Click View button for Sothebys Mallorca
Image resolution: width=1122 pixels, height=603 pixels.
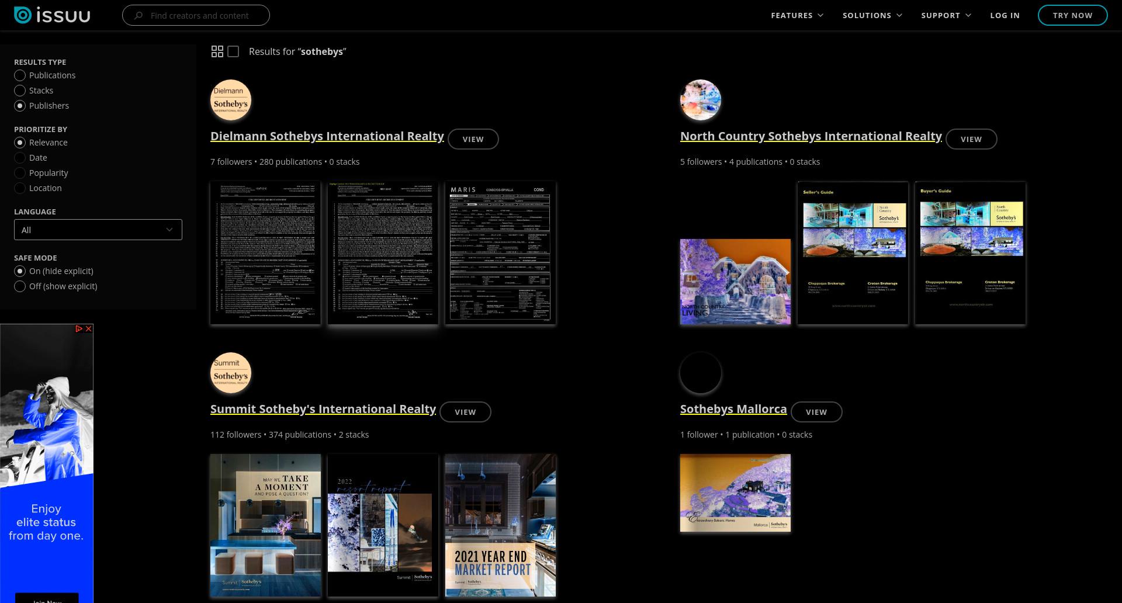pos(816,412)
